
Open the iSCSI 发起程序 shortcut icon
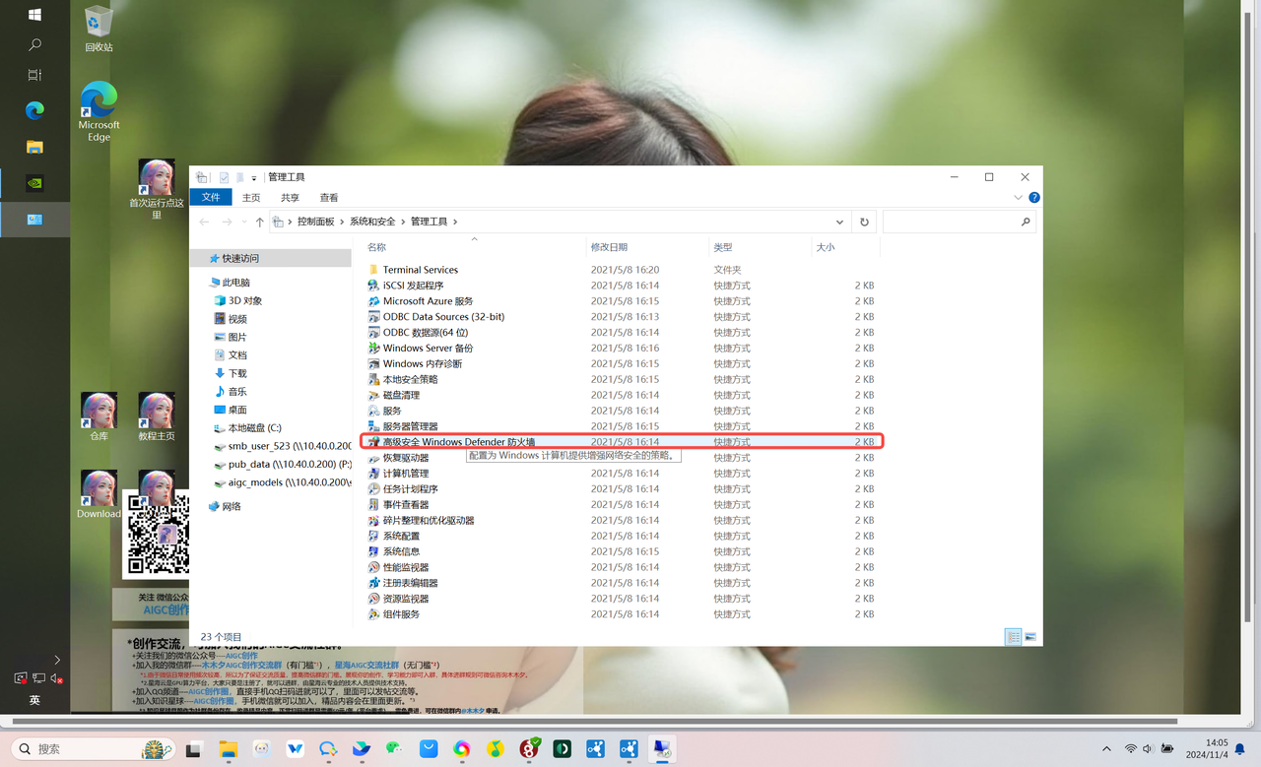coord(373,286)
